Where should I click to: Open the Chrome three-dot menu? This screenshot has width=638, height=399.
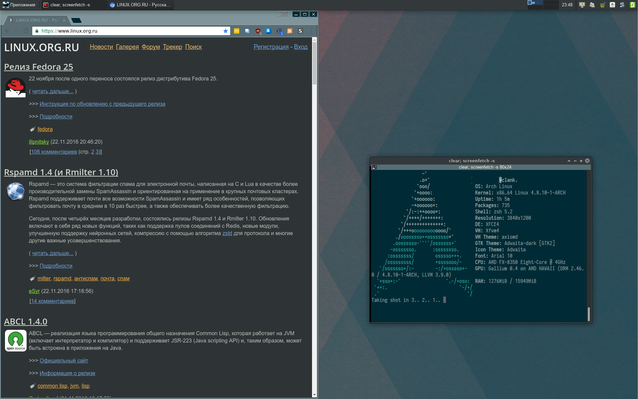[311, 31]
